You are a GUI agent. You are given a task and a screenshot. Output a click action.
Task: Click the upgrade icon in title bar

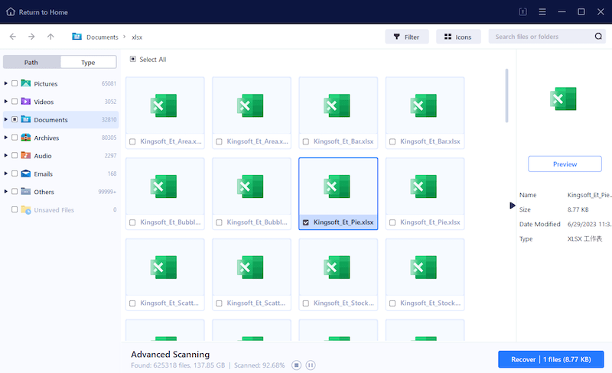(x=523, y=11)
